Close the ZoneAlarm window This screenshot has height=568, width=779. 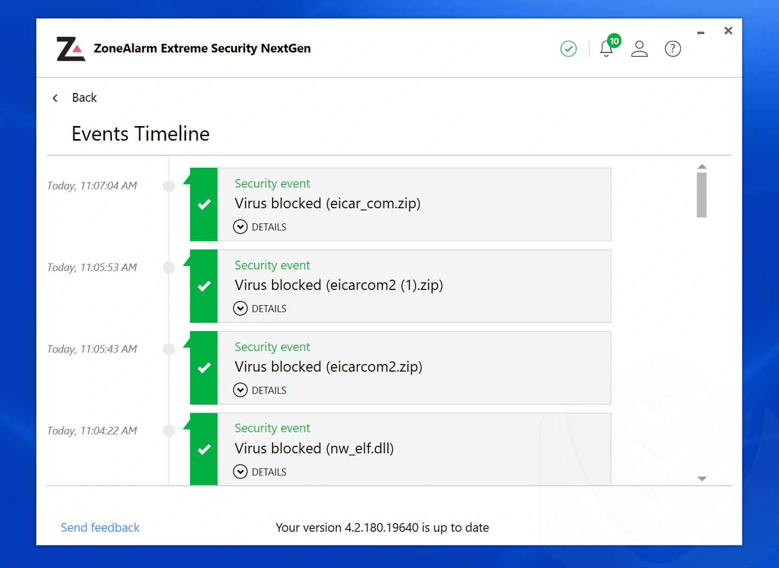(x=728, y=31)
